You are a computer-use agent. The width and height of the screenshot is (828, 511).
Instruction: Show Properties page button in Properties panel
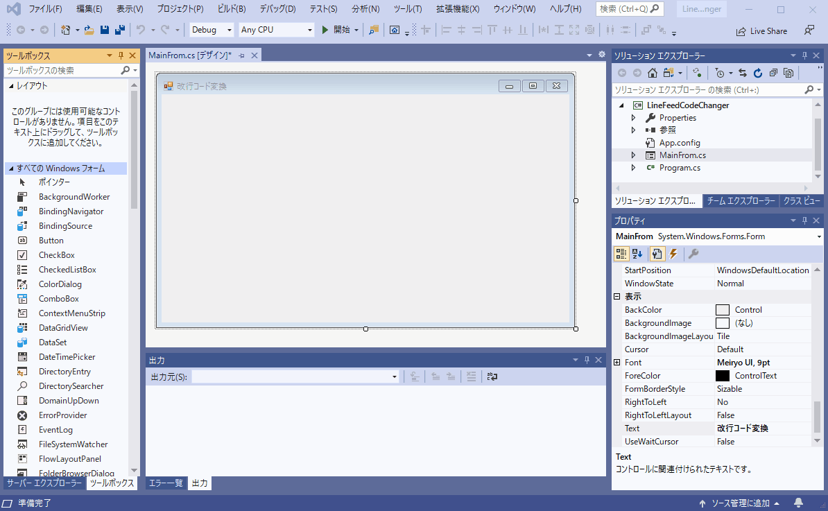pyautogui.click(x=657, y=254)
